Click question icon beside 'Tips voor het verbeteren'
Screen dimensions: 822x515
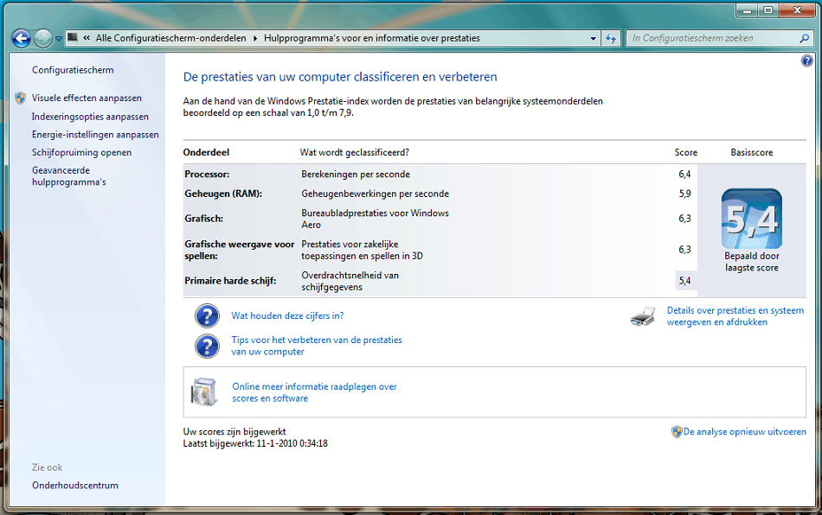pos(207,346)
